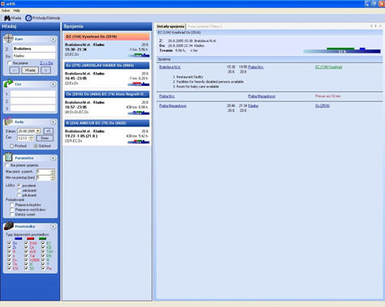The height and width of the screenshot is (307, 385).
Task: Collapse the Prostriedky panel chevron
Action: pyautogui.click(x=53, y=227)
